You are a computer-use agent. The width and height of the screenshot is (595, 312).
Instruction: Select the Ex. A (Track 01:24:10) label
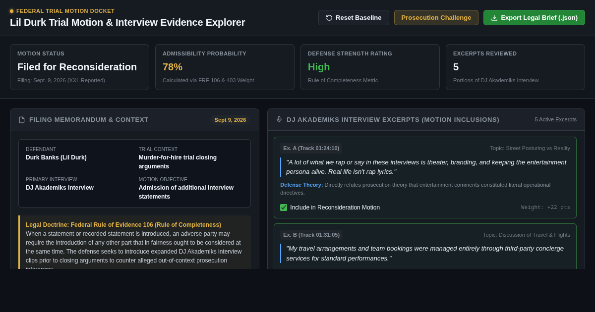coord(311,148)
